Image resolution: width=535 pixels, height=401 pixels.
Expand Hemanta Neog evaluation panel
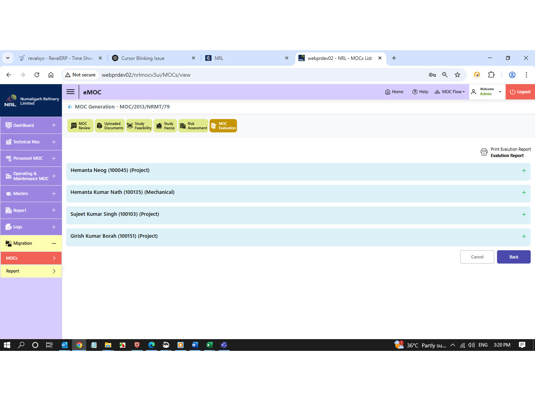pos(524,171)
